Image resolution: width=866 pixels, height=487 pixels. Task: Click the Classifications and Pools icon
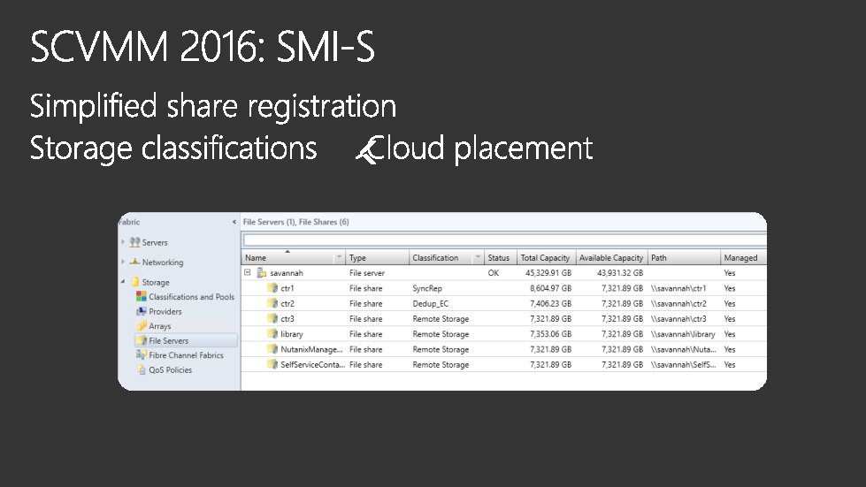142,296
